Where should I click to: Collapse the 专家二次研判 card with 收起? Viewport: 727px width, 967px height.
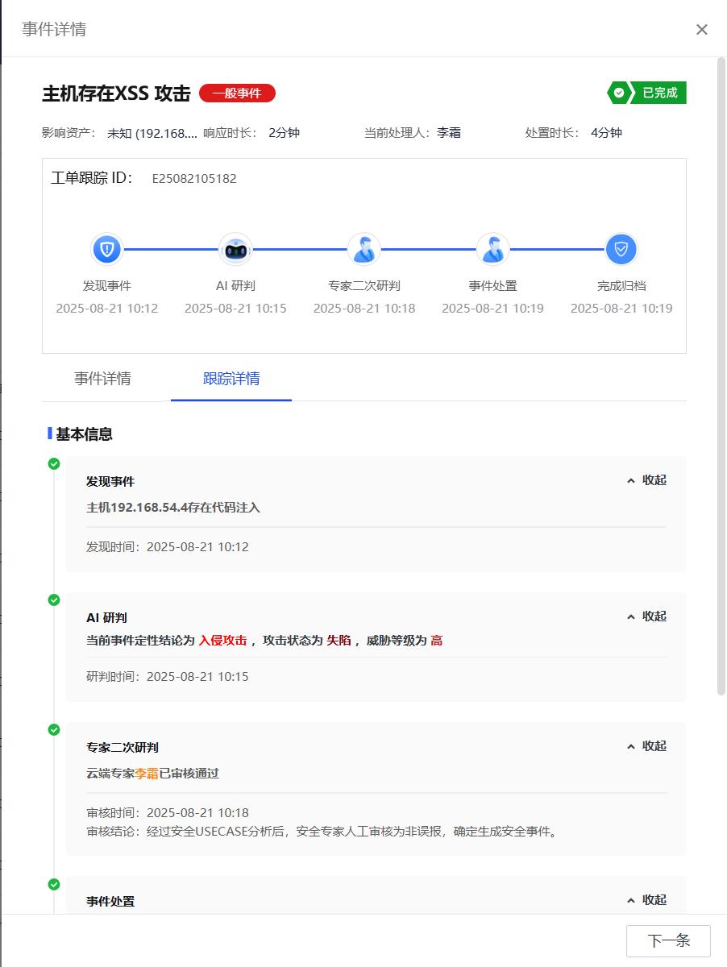pos(646,746)
